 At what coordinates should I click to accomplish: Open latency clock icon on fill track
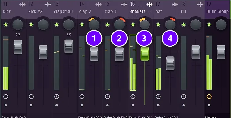pyautogui.click(x=184, y=97)
